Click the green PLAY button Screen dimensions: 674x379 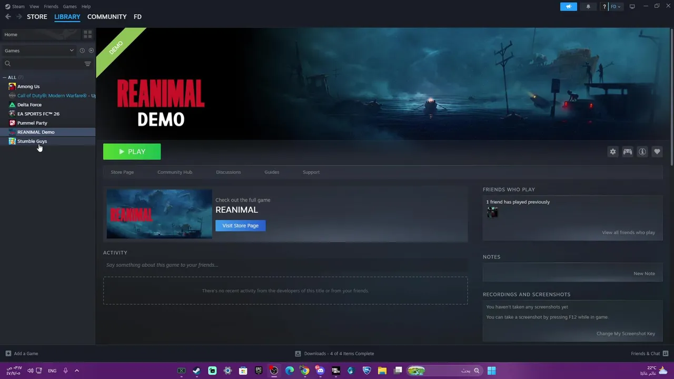click(x=132, y=152)
